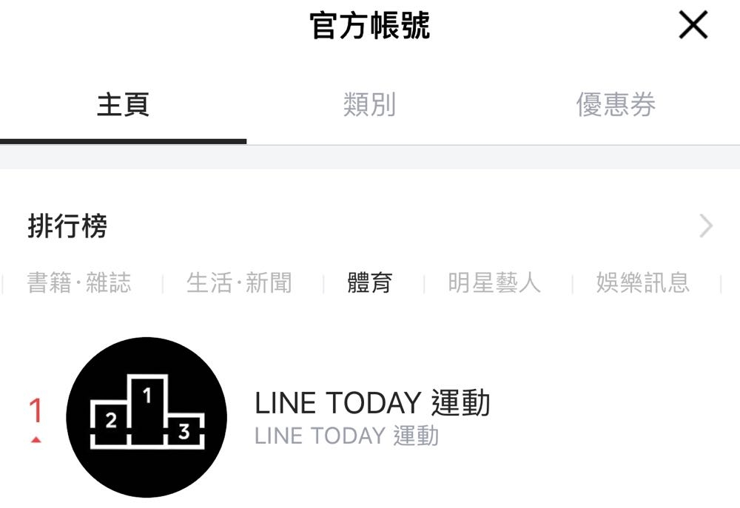Open the LINE TODAY 運動 account title
The width and height of the screenshot is (740, 508).
click(372, 403)
